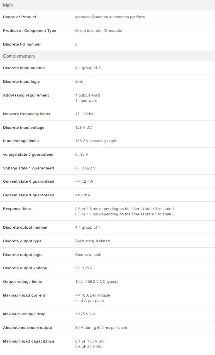Click the Discrete I/O number row
The image size is (215, 355).
coord(107,44)
